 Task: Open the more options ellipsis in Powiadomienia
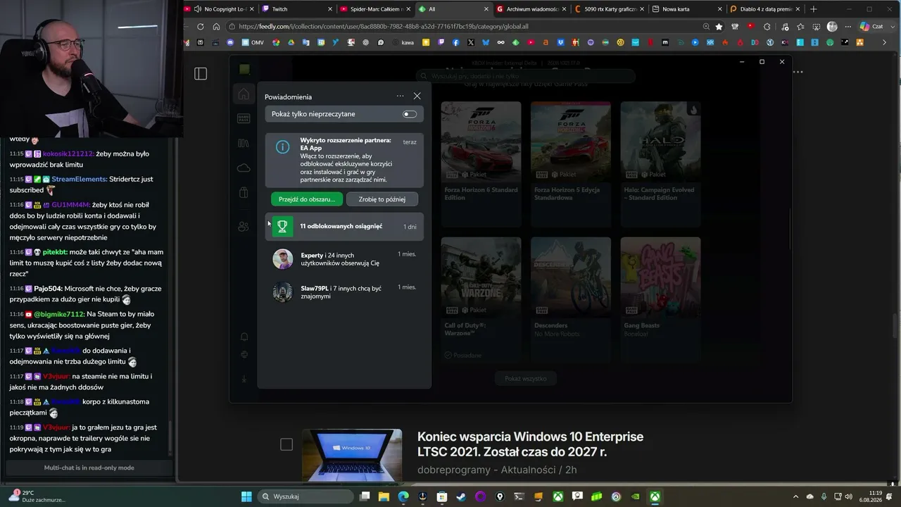(x=400, y=96)
